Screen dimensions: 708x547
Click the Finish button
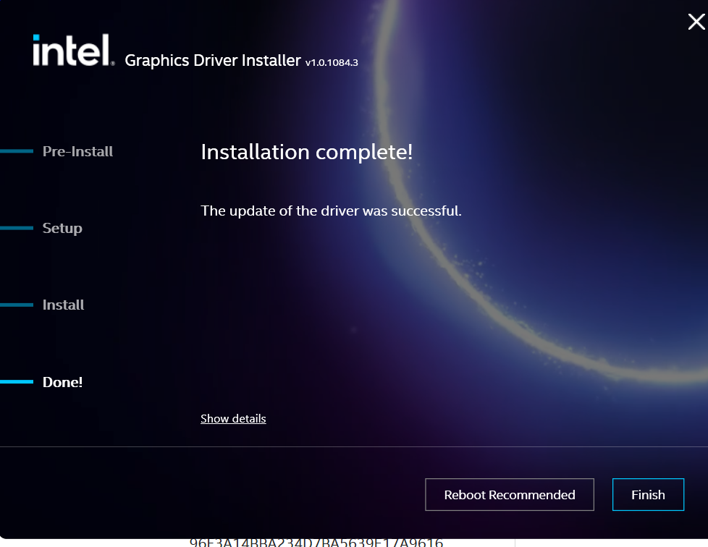tap(648, 495)
